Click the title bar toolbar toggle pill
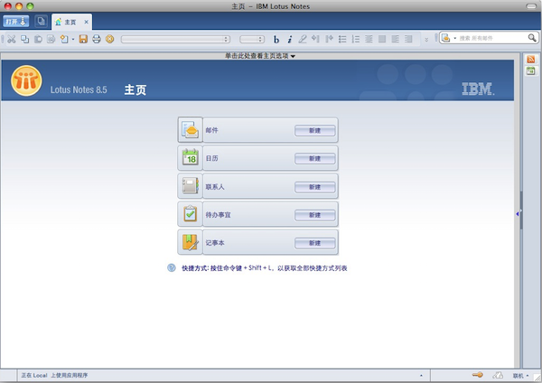 tap(531, 6)
